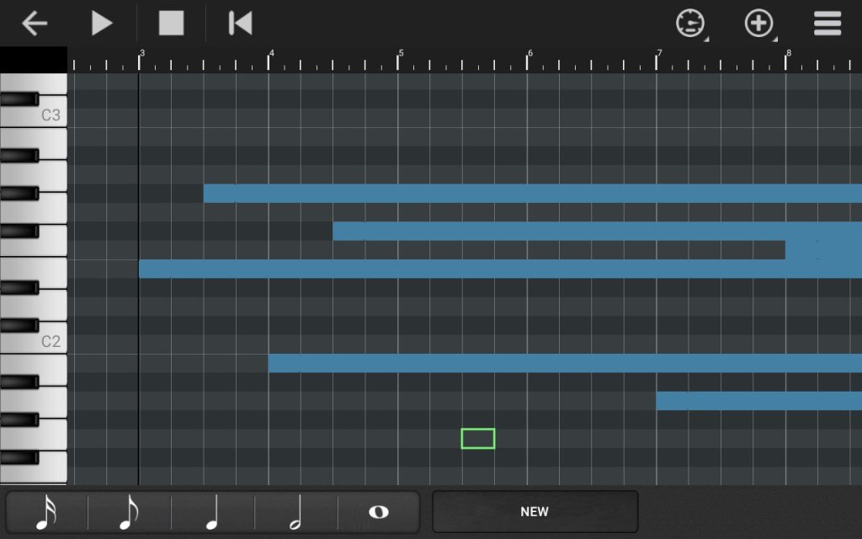862x539 pixels.
Task: Stop playback with the square button
Action: pyautogui.click(x=171, y=24)
